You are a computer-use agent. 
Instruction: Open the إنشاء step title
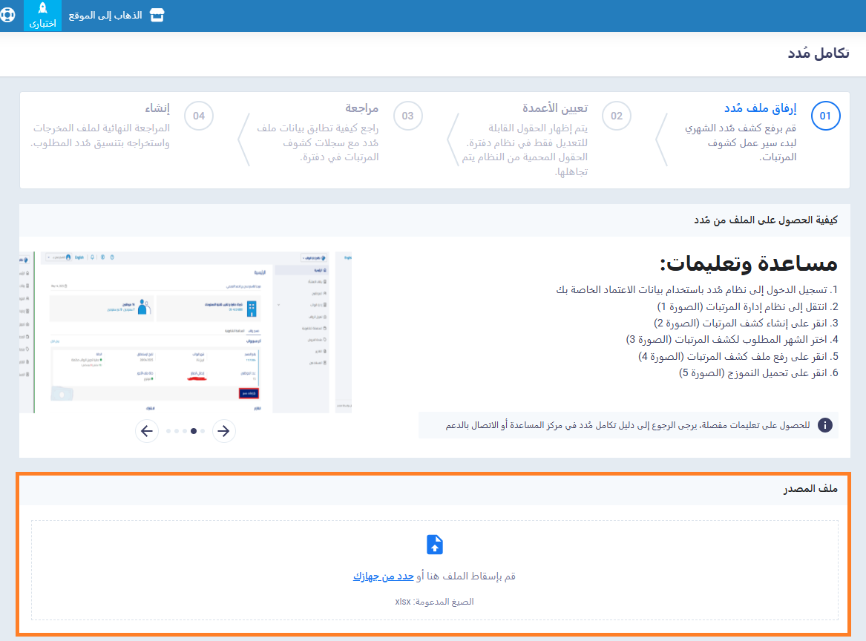pyautogui.click(x=157, y=108)
